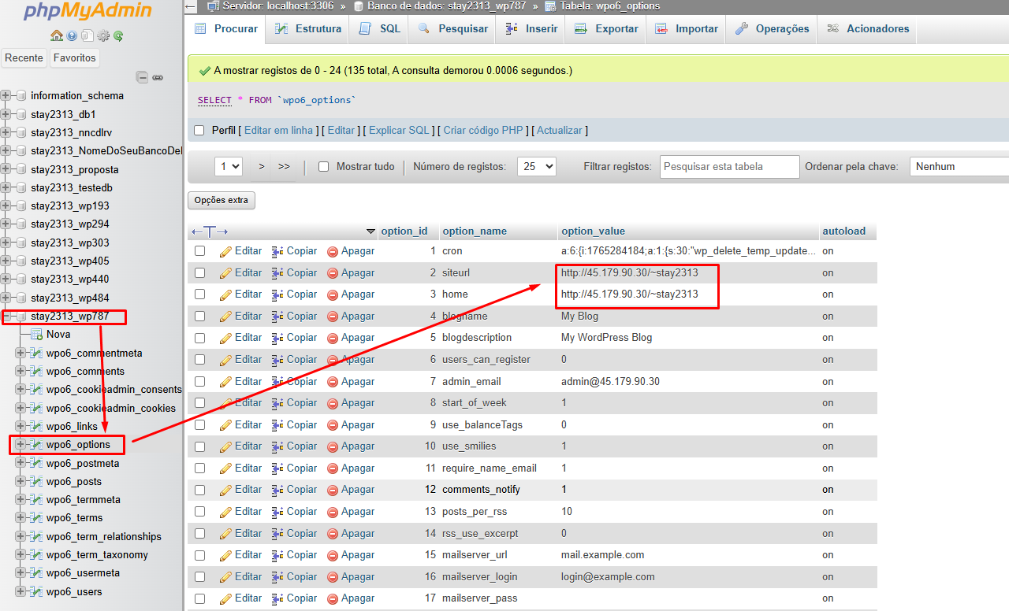Enable the Perfil checkbox
This screenshot has height=611, width=1009.
tap(199, 130)
